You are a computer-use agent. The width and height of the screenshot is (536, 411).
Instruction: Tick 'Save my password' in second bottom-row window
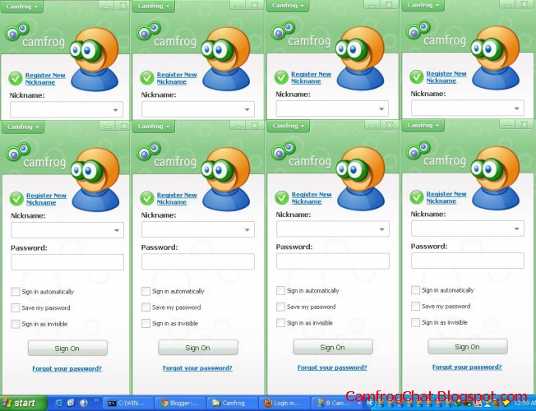[146, 307]
